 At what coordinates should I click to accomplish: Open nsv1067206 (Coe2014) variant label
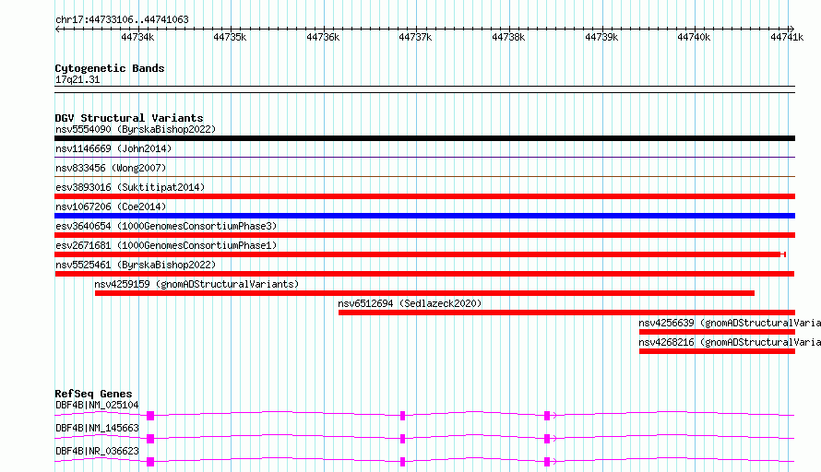(111, 206)
